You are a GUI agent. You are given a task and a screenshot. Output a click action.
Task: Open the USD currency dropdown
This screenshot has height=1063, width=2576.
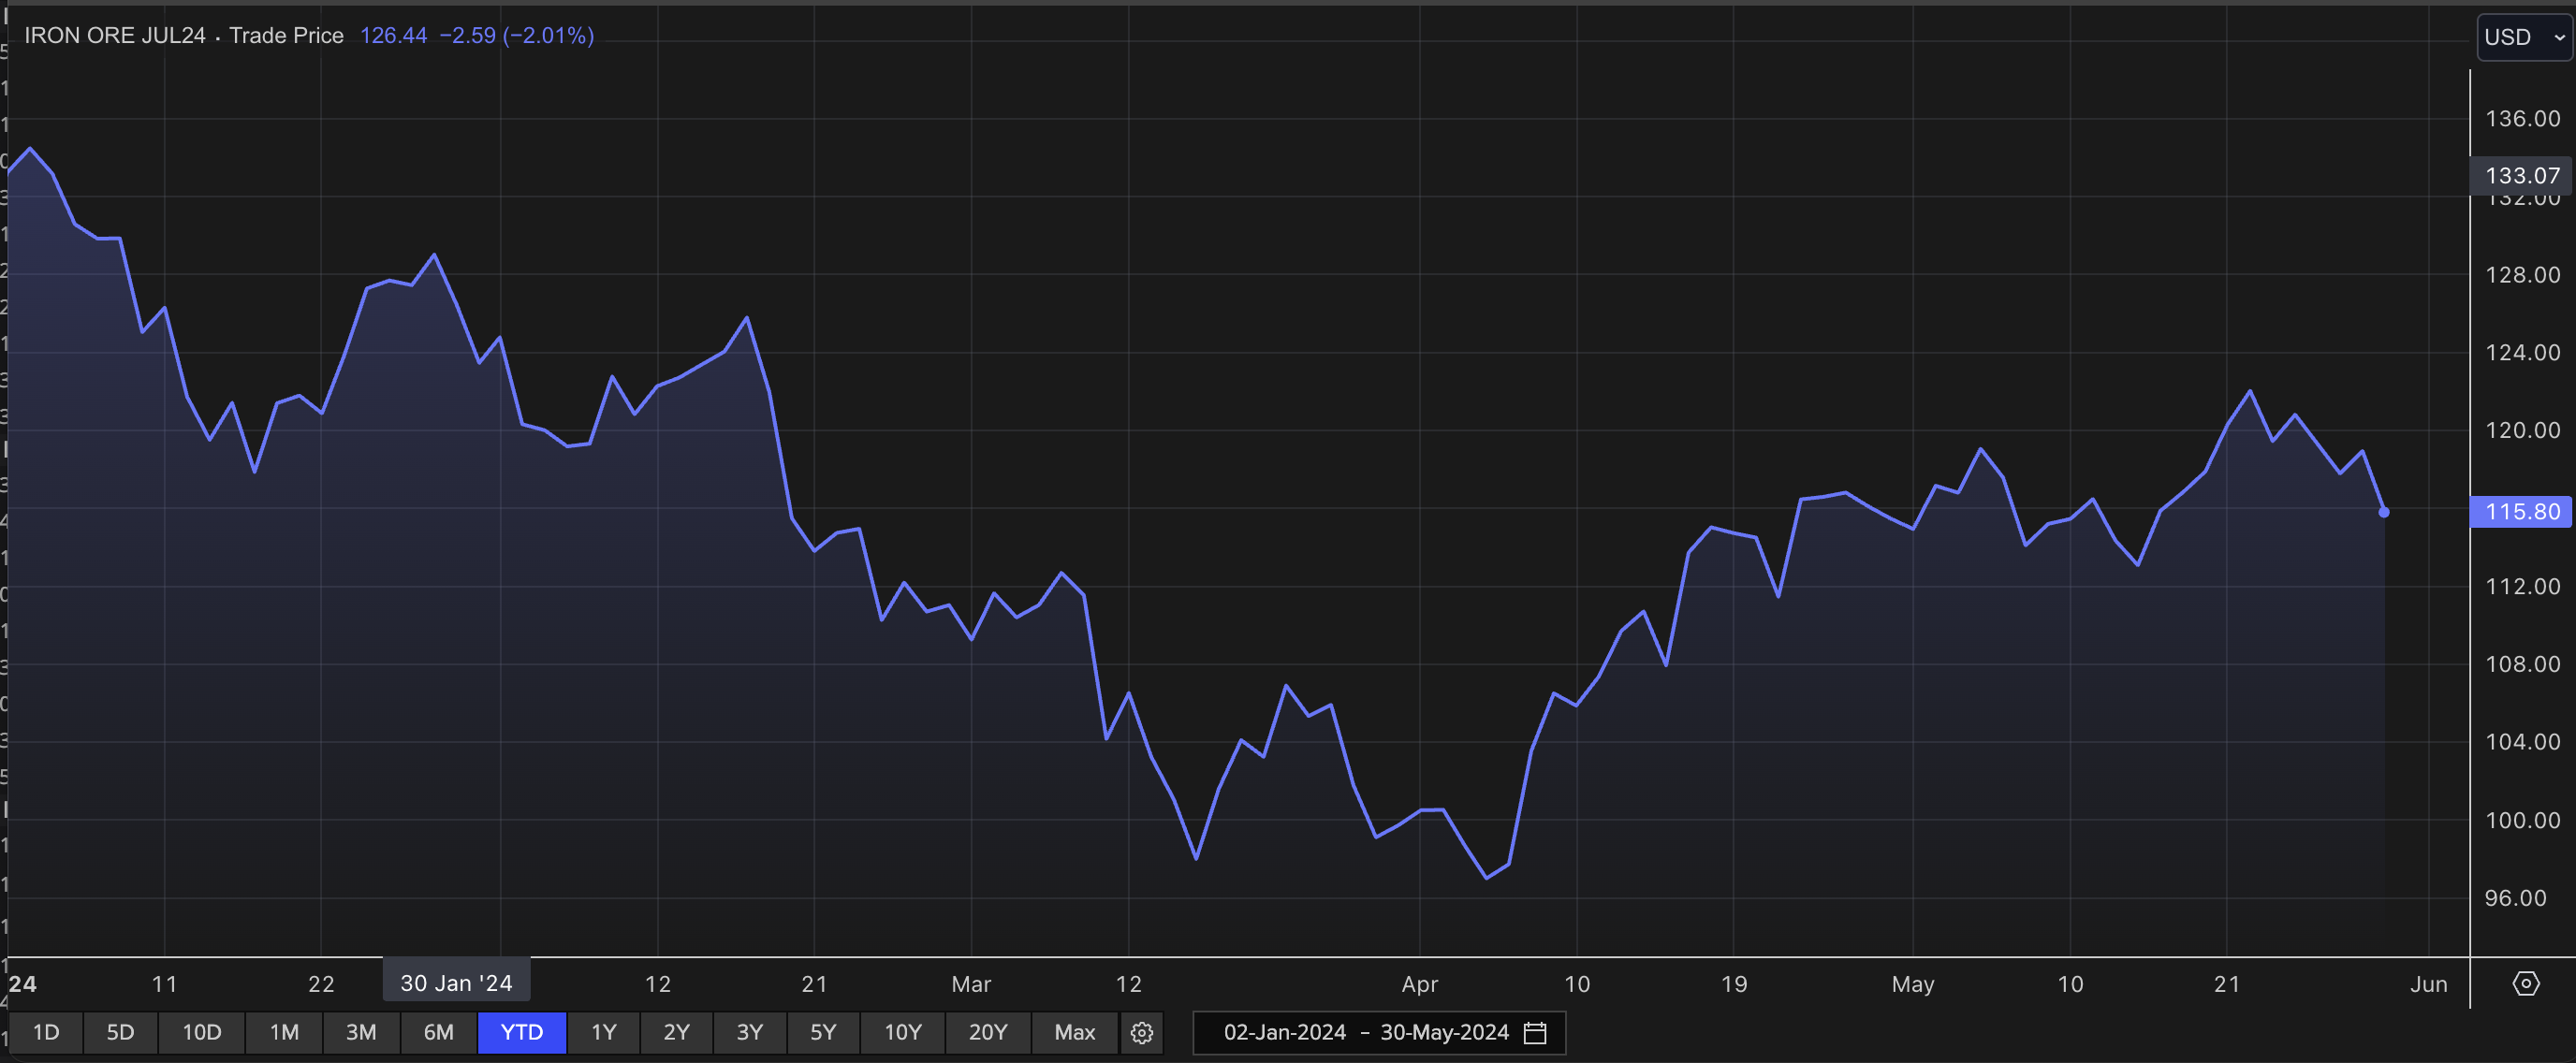click(x=2524, y=38)
